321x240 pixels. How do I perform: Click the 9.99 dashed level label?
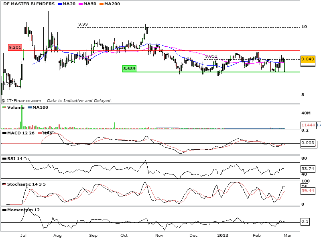pyautogui.click(x=83, y=24)
